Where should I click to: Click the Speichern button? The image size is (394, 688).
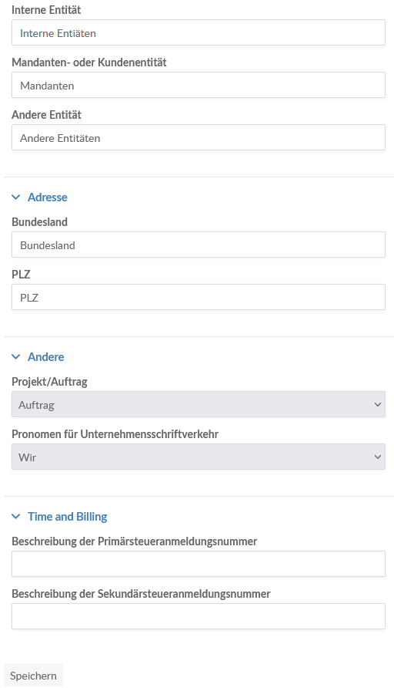tap(33, 676)
